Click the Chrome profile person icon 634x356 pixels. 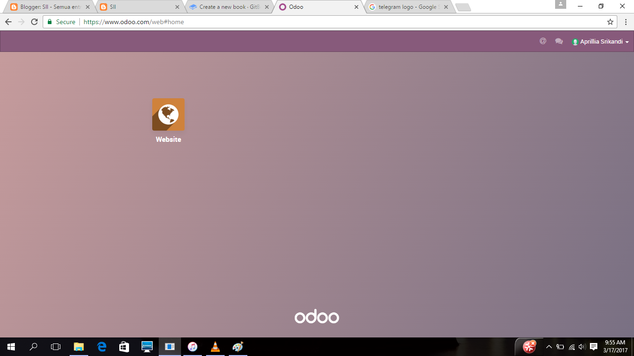point(561,4)
